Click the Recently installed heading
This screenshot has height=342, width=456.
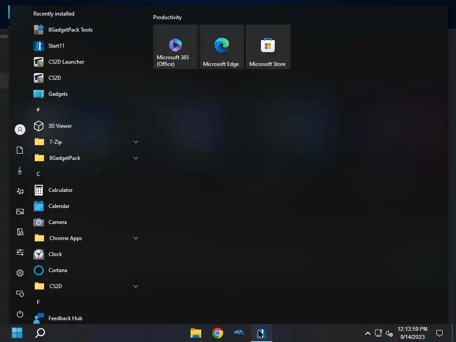tap(54, 14)
